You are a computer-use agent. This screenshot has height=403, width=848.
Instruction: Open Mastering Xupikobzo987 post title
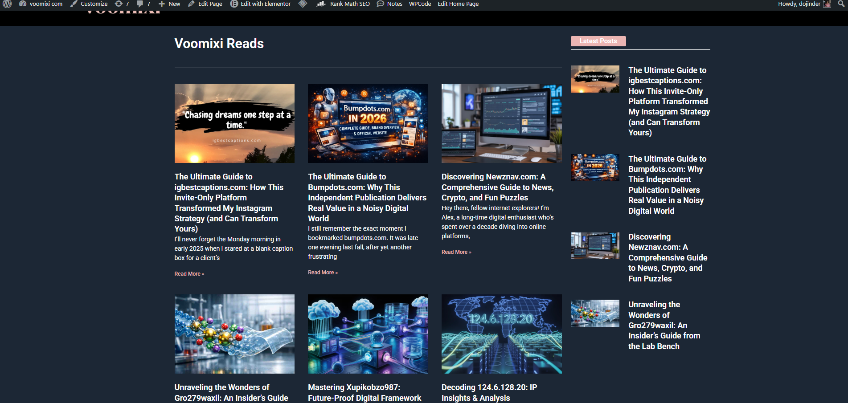coord(365,393)
